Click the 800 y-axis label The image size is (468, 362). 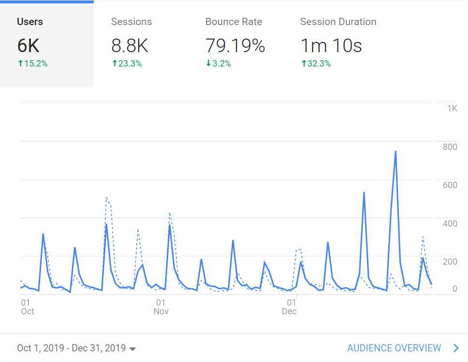[450, 147]
